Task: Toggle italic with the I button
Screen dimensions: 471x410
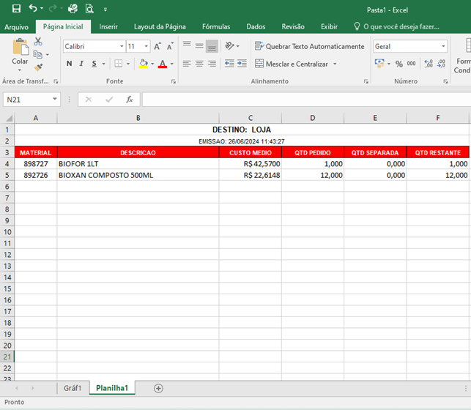Action: pos(81,64)
